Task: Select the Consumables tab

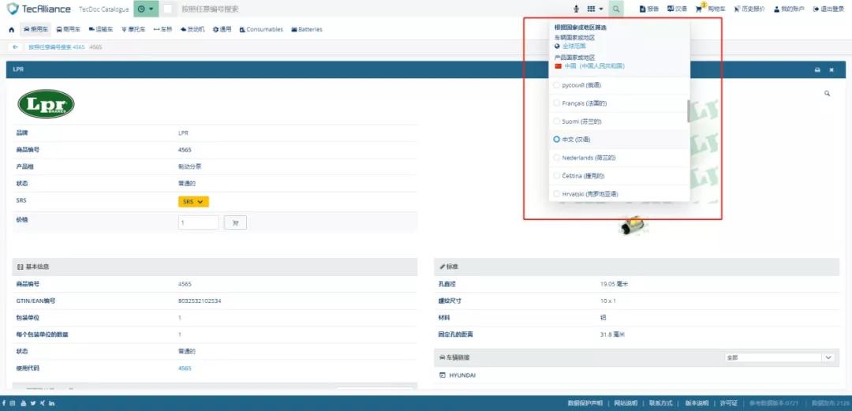Action: point(261,29)
